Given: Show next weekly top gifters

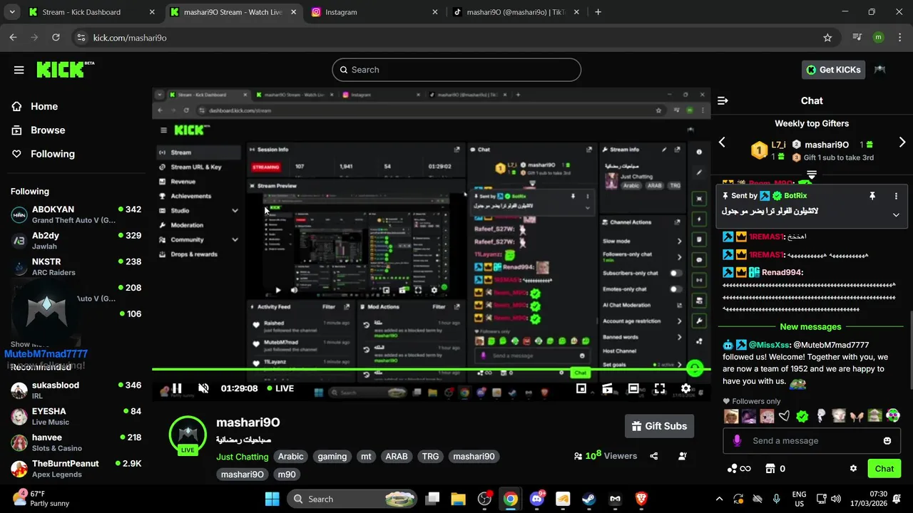Looking at the screenshot, I should (902, 142).
